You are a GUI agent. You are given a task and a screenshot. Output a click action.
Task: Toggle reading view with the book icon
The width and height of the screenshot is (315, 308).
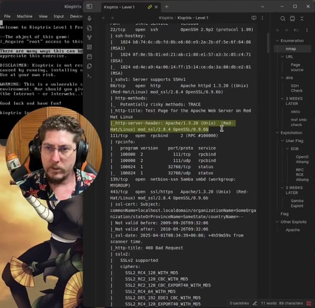(254, 18)
